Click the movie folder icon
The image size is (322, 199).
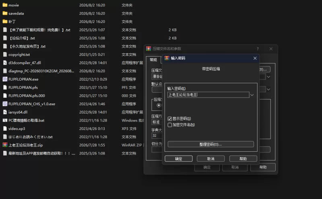coord(5,5)
